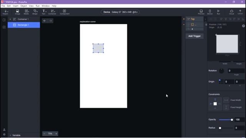246x138 pixels.
Task: Toggle the bottom constraint pin
Action: [x=215, y=108]
